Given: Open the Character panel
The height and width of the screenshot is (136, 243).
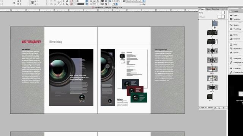Looking at the screenshot, I should pyautogui.click(x=235, y=68).
